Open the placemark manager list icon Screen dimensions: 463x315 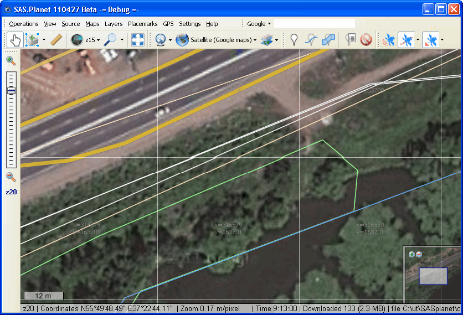tap(350, 40)
